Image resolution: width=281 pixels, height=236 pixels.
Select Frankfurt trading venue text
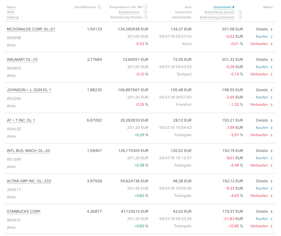184,105
